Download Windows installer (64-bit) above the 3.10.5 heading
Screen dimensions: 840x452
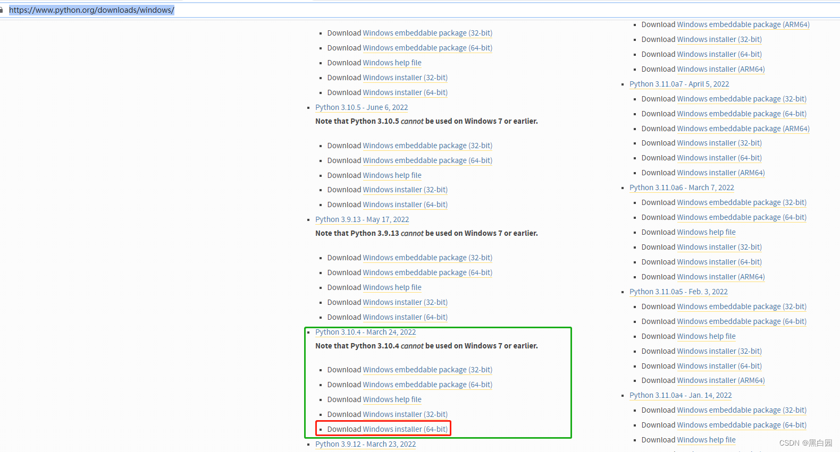[405, 92]
